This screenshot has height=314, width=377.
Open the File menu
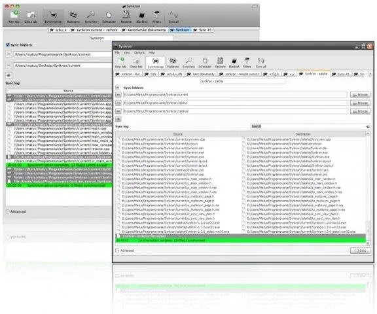[117, 52]
